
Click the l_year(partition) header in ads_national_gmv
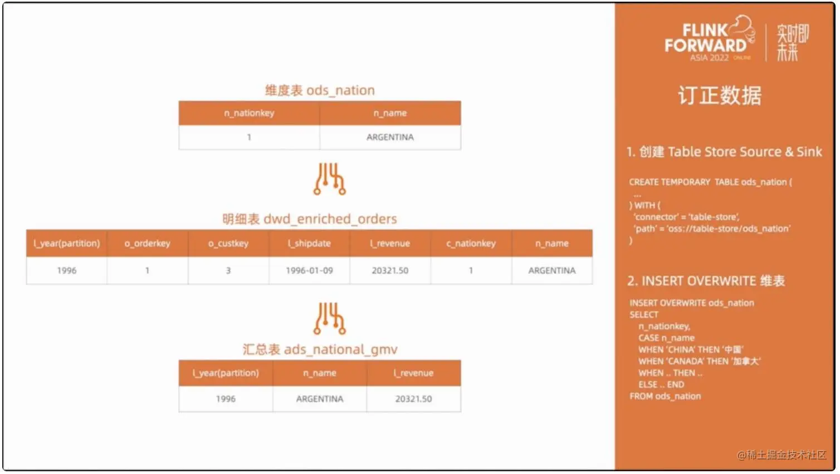pyautogui.click(x=226, y=373)
